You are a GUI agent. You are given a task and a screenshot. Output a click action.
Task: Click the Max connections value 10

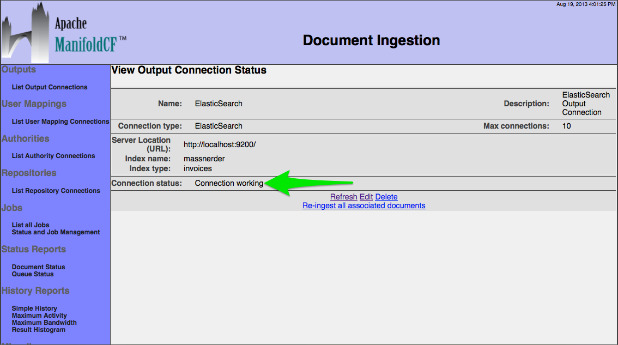[566, 126]
